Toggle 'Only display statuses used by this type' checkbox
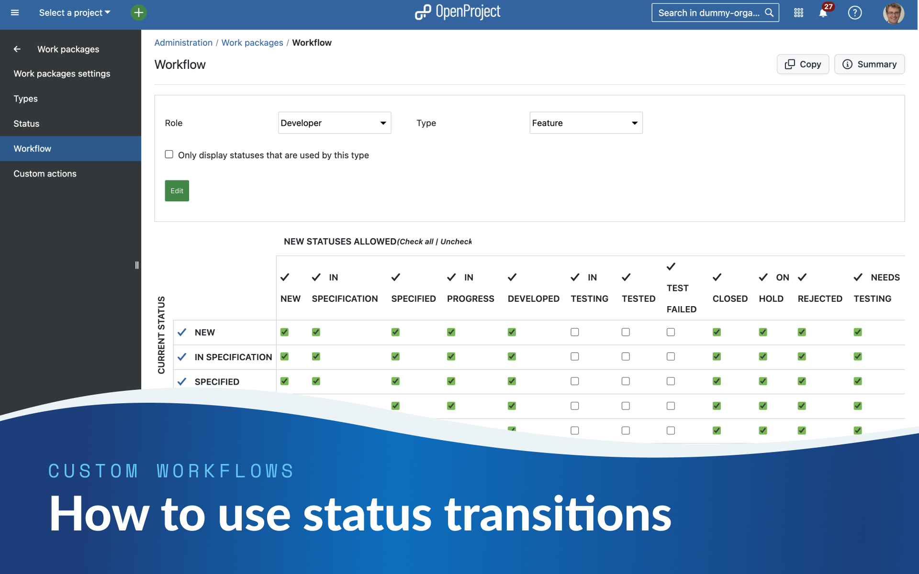919x574 pixels. [x=168, y=154]
